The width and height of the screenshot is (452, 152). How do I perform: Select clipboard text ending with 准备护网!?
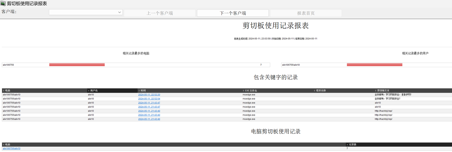[393, 95]
